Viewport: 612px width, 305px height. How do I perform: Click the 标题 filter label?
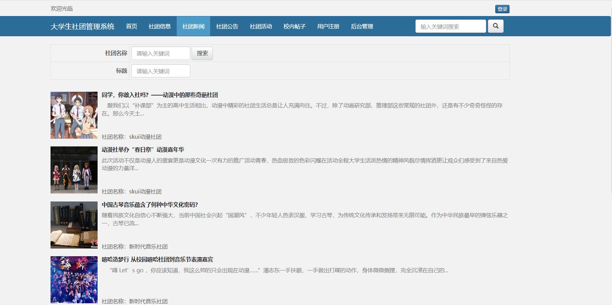pos(122,71)
